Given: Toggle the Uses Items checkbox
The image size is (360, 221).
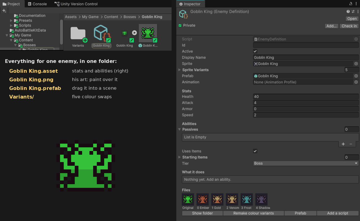Looking at the screenshot, I should point(255,151).
